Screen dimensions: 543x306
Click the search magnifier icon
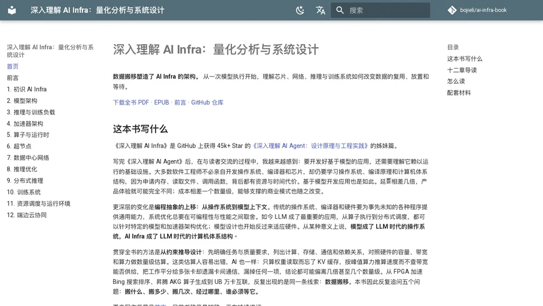pos(340,10)
